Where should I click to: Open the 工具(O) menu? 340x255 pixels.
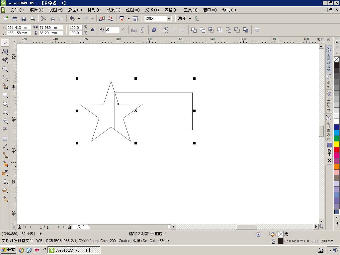[191, 10]
